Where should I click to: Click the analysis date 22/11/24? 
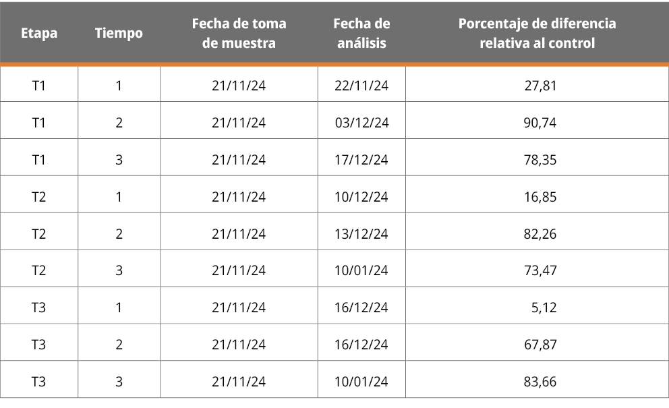[361, 86]
